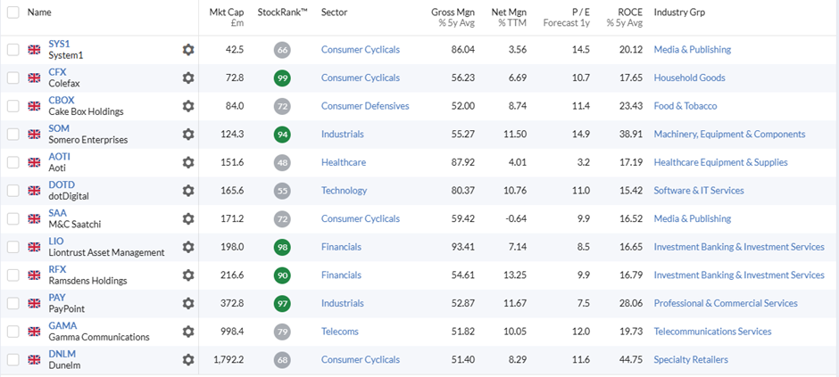This screenshot has height=377, width=839.
Task: Click M&C Saatchi net margin -0.64
Action: (515, 219)
